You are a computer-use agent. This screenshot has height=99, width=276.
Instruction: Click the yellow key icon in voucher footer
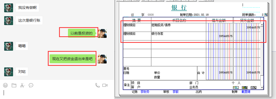pos(245,88)
